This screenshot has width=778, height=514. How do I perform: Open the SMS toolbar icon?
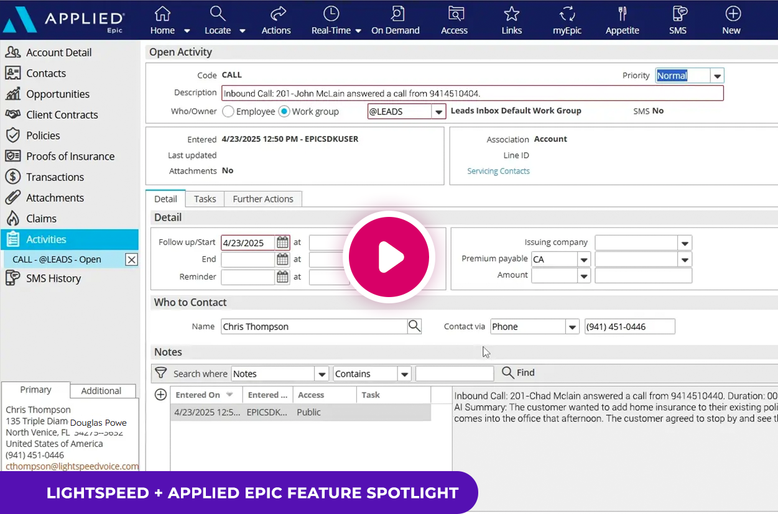pyautogui.click(x=680, y=14)
